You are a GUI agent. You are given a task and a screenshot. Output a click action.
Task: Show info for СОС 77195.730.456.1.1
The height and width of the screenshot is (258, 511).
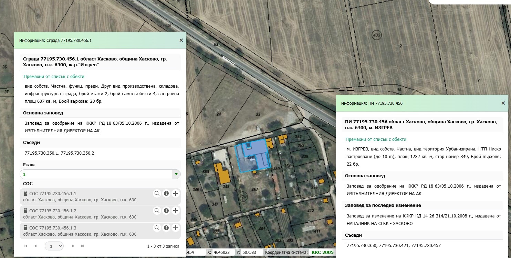pyautogui.click(x=166, y=193)
